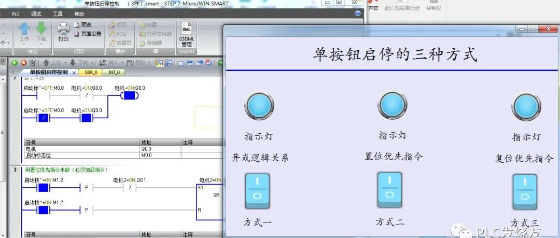Click the 符号 column header in network 2 table
560x238 pixels.
82,142
